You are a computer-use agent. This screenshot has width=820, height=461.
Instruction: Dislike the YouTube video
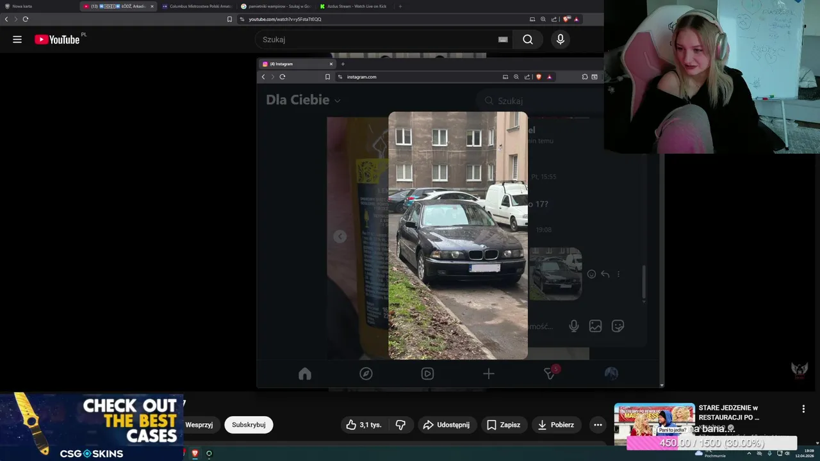[x=400, y=425]
